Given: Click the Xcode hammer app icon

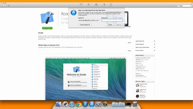Looking at the screenshot, I should pos(47,18).
